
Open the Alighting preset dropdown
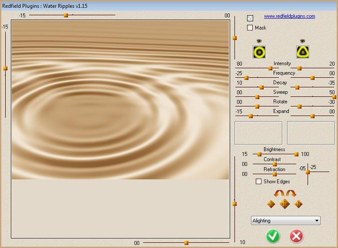coord(285,221)
